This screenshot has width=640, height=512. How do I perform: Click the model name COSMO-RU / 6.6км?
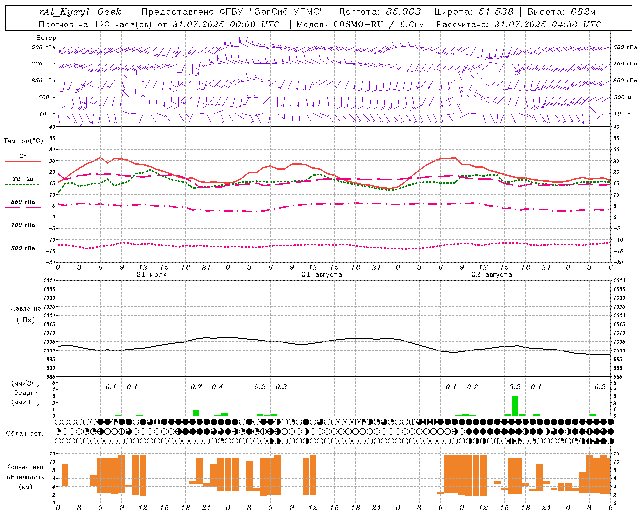coord(379,24)
